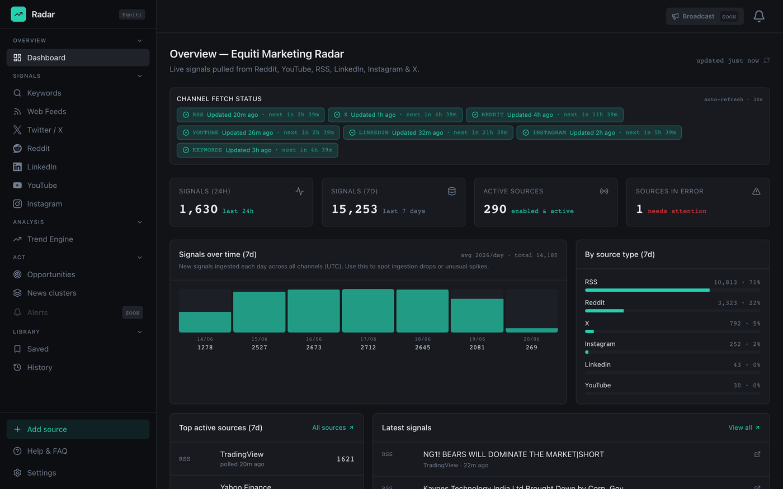Click the Radar logo icon
This screenshot has height=489, width=783.
coord(18,14)
